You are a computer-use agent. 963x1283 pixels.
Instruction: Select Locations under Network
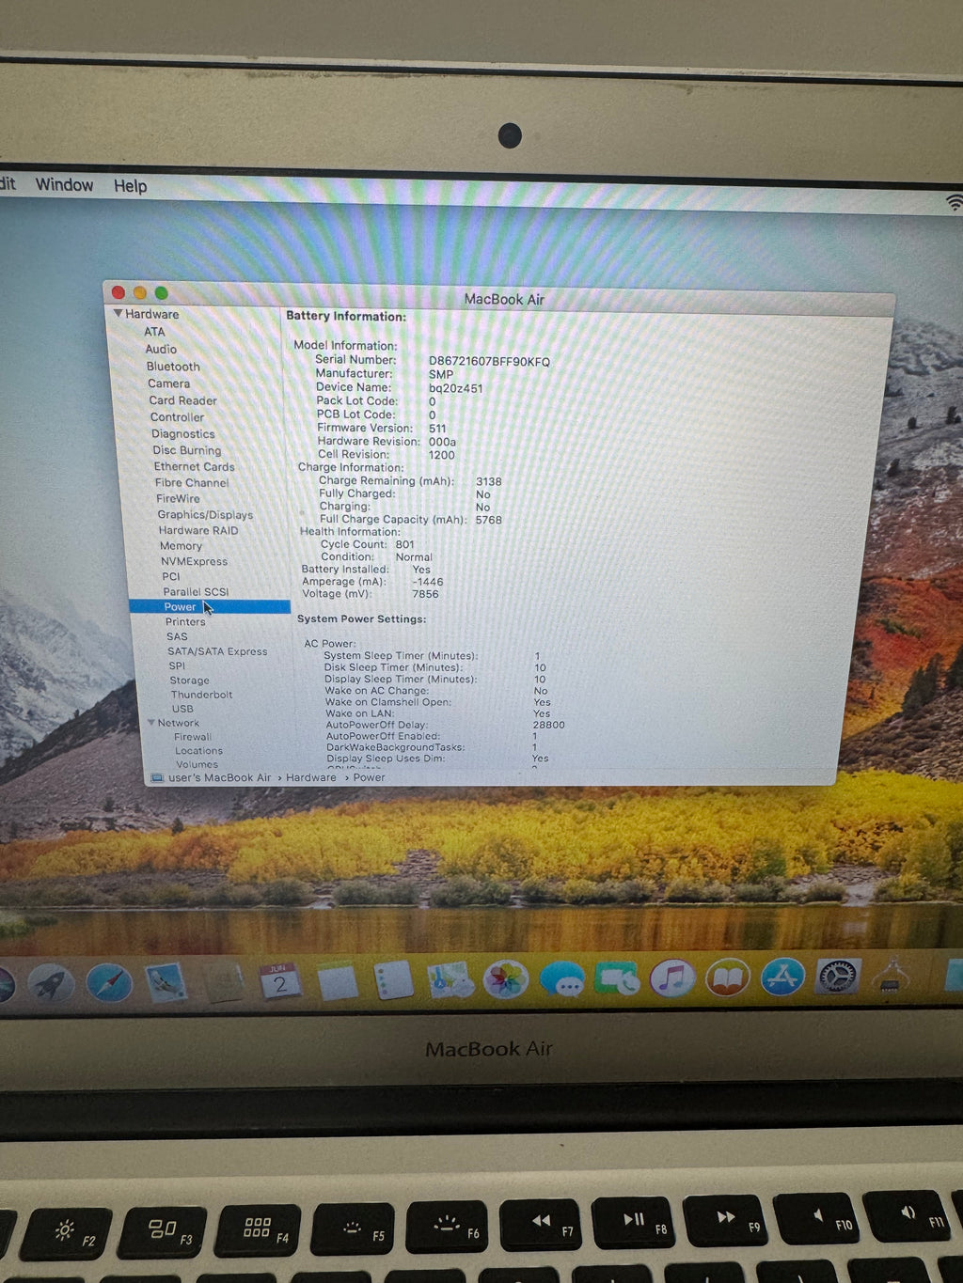point(198,751)
